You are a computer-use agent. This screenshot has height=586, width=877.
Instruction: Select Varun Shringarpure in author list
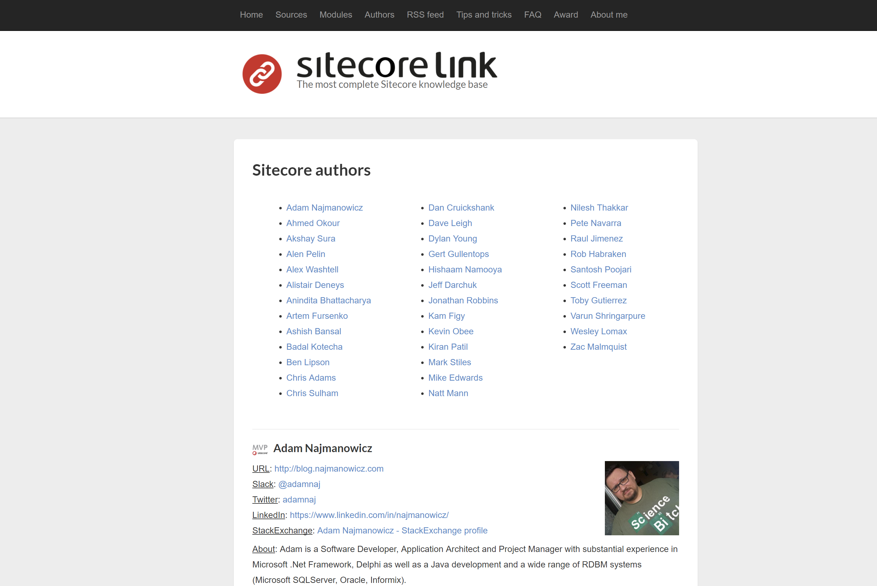[607, 316]
